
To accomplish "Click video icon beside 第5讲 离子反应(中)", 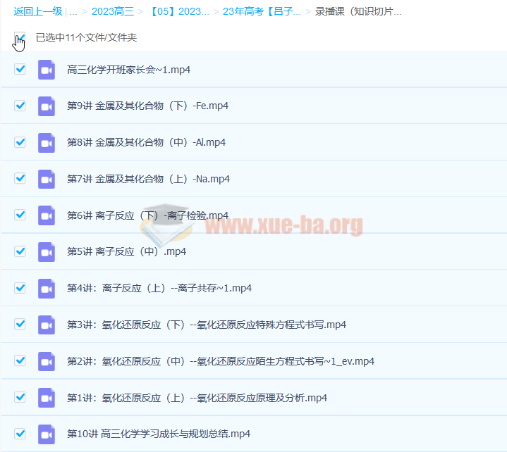I will 46,251.
